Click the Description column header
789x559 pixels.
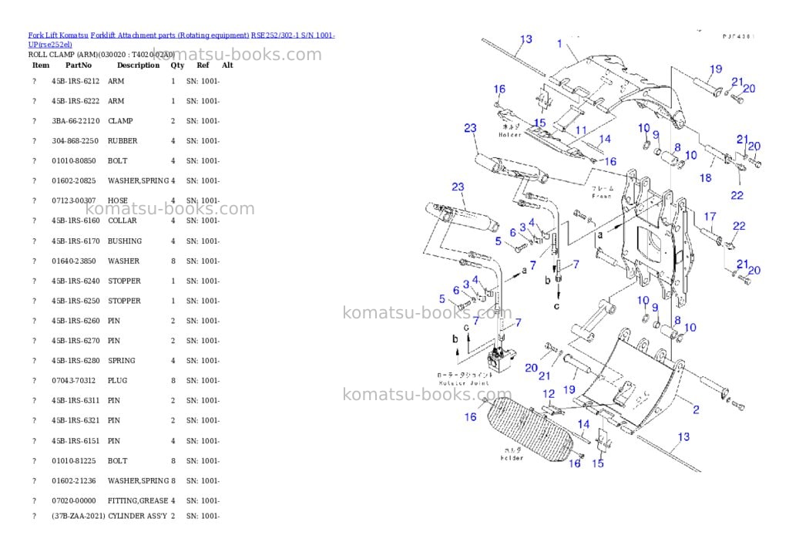point(138,65)
